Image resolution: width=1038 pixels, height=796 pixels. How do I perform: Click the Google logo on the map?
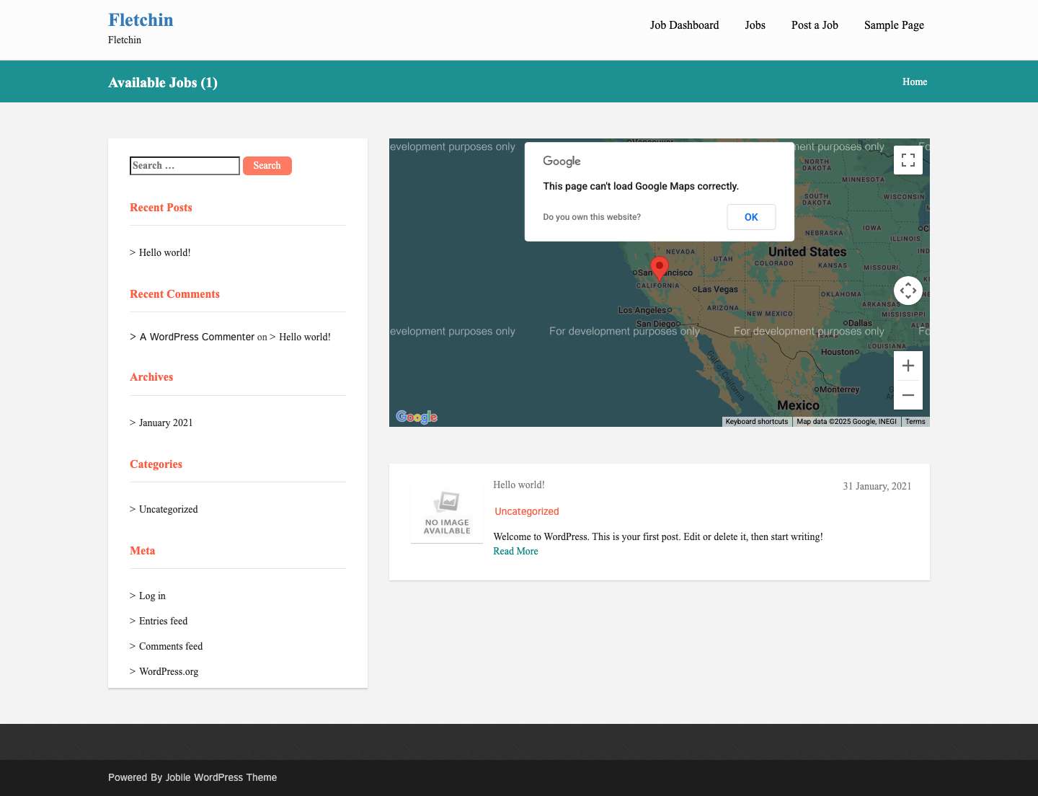click(x=416, y=417)
